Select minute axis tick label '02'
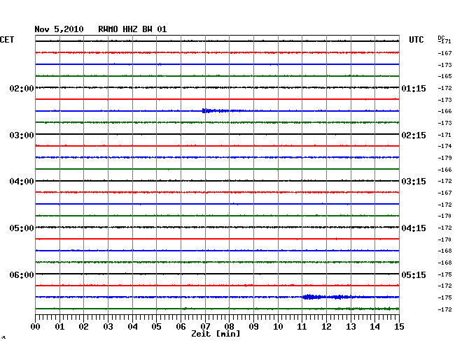This screenshot has width=455, height=345. (83, 326)
